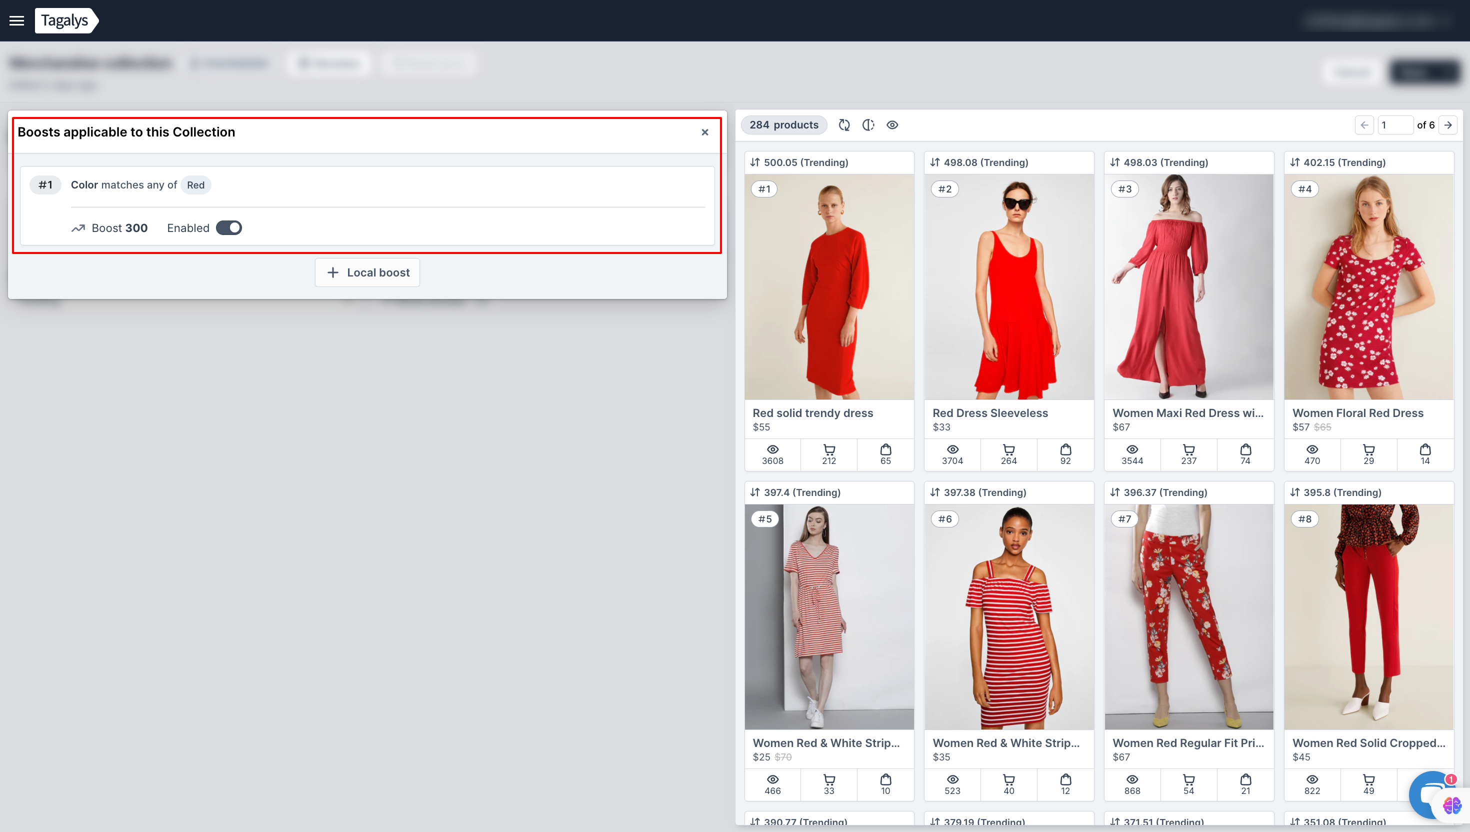Click sort icon next to 500.05 (Trending)

(x=754, y=162)
